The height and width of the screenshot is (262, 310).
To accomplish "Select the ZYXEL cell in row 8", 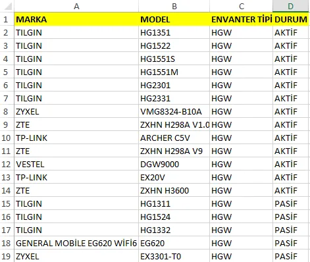I will click(76, 111).
